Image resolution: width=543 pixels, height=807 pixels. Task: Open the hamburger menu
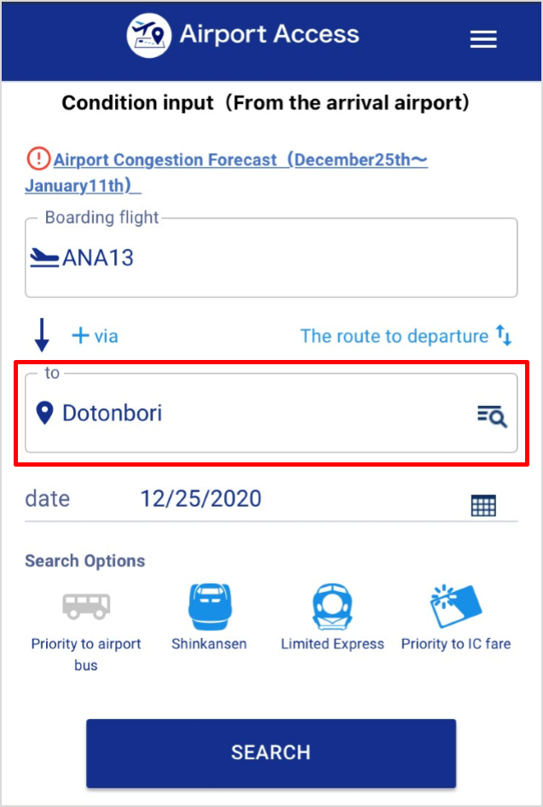(483, 39)
